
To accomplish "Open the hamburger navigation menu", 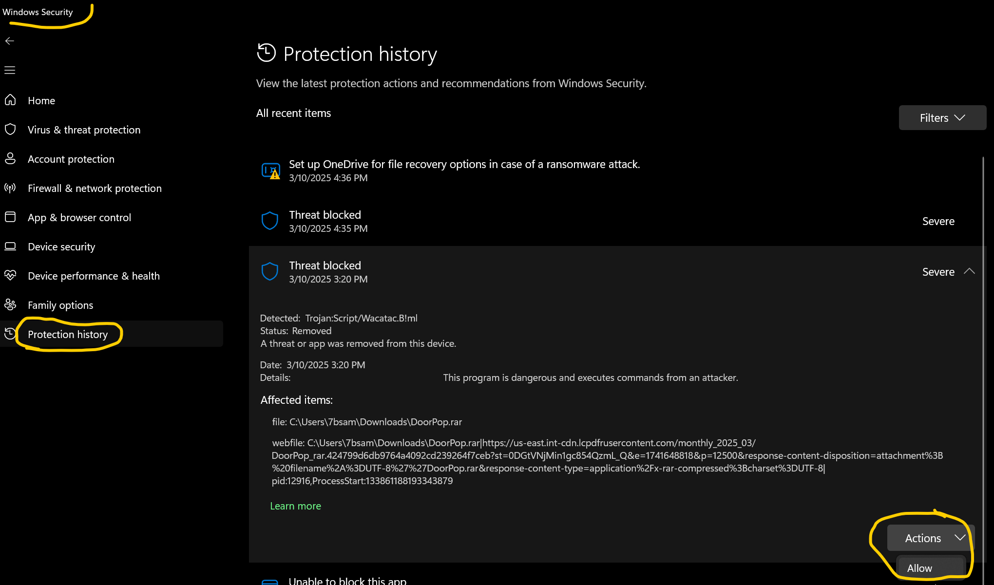I will (10, 70).
